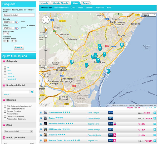
Task: Open the Entrada date calendar icon
Action: click(17, 22)
